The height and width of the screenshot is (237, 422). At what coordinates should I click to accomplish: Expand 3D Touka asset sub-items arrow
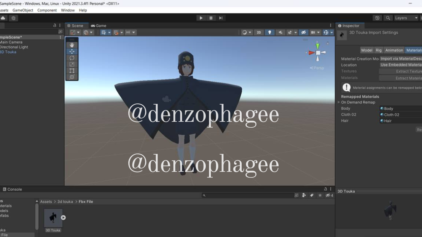63,218
